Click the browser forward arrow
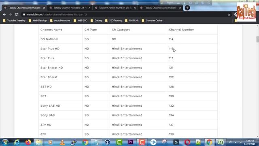The image size is (259, 146). (10, 15)
